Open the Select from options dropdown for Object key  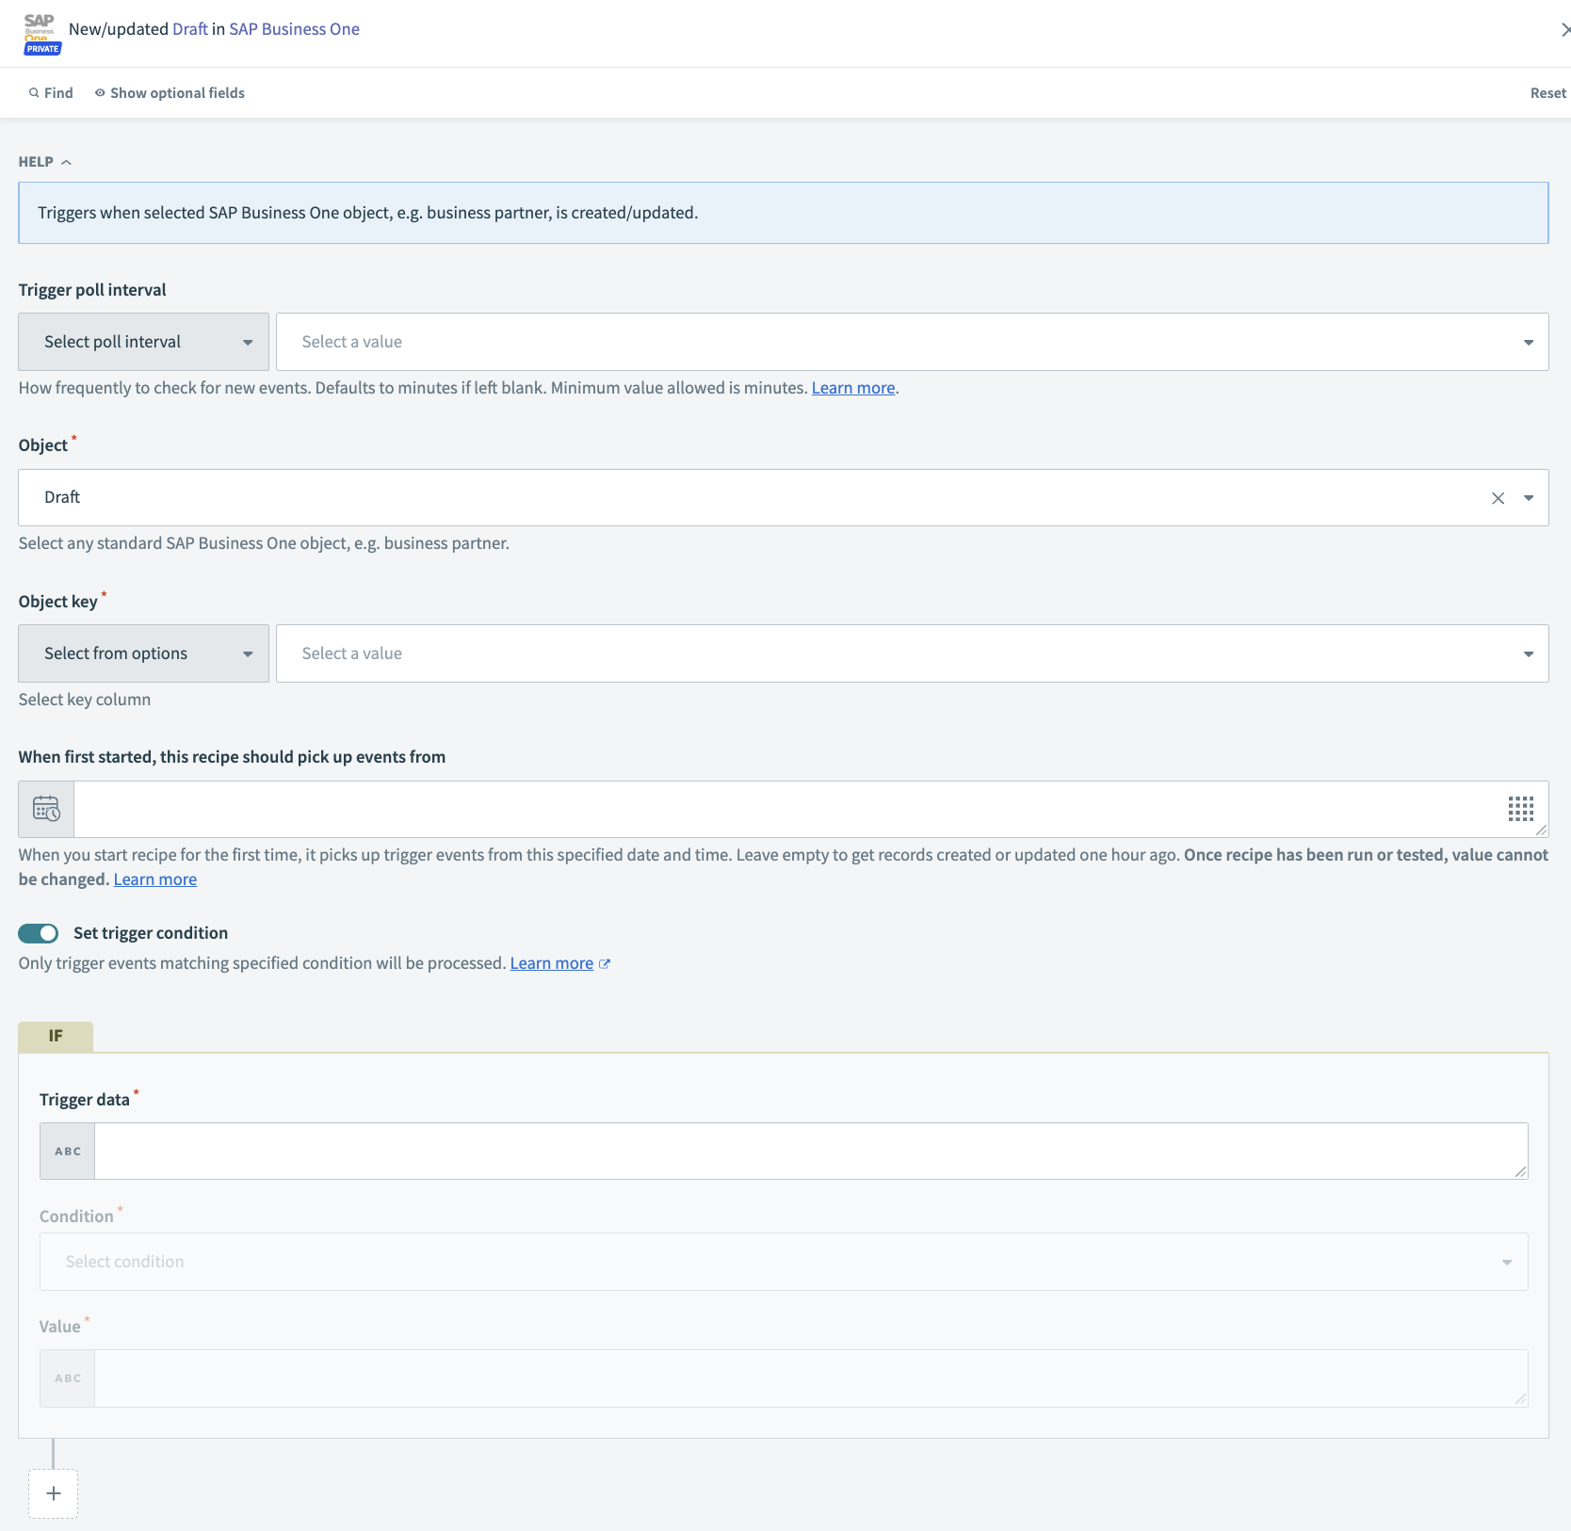pos(142,653)
